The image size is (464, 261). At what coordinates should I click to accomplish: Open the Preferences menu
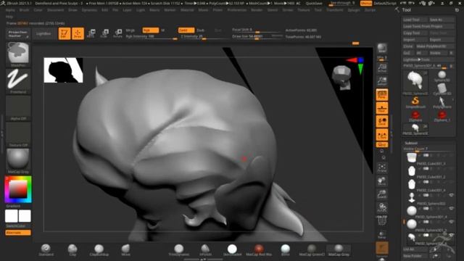(x=237, y=9)
